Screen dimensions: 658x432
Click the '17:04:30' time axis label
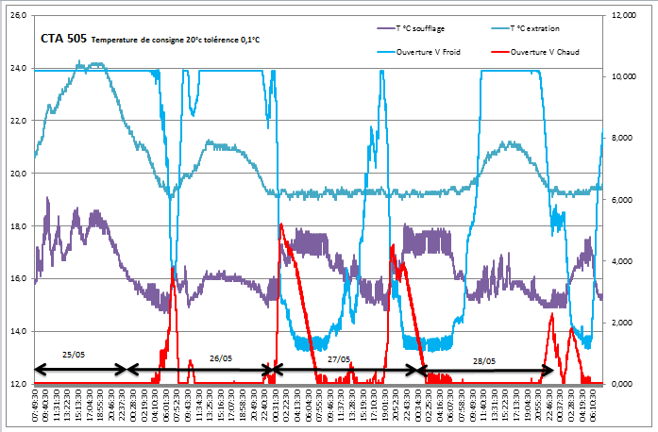click(x=90, y=406)
